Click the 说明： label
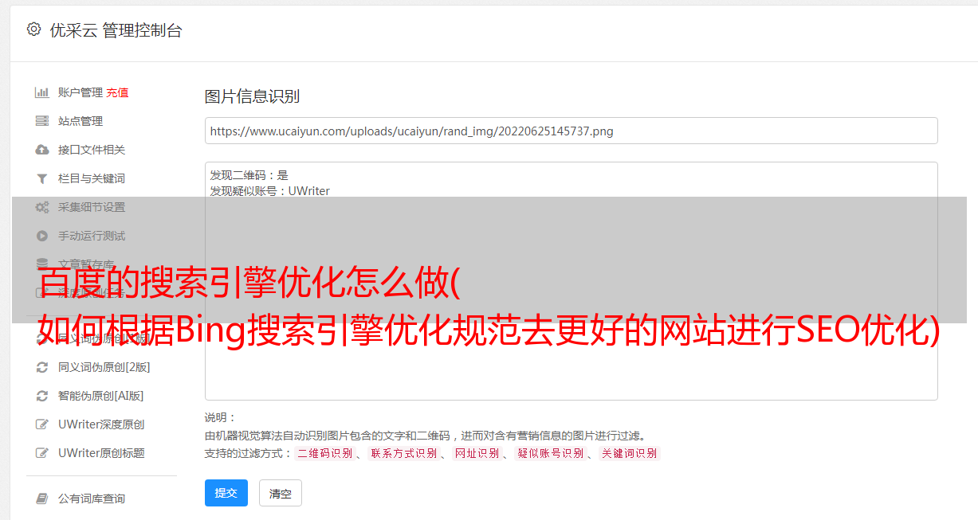This screenshot has width=978, height=520. point(221,417)
